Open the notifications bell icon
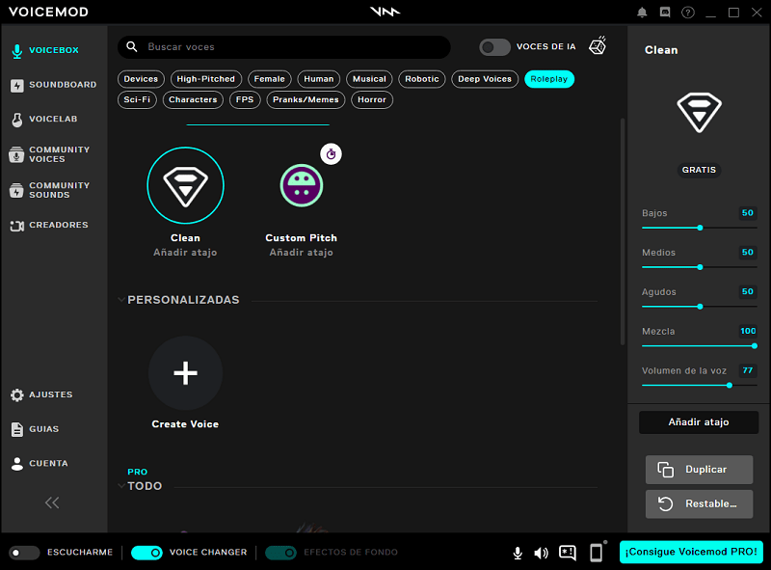 642,13
